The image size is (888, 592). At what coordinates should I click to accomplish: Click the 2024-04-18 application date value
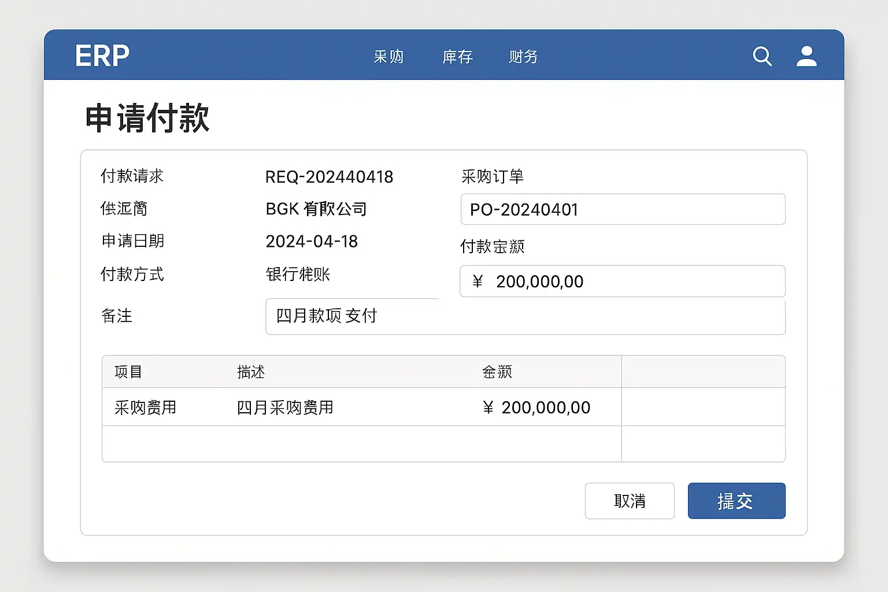pyautogui.click(x=312, y=242)
